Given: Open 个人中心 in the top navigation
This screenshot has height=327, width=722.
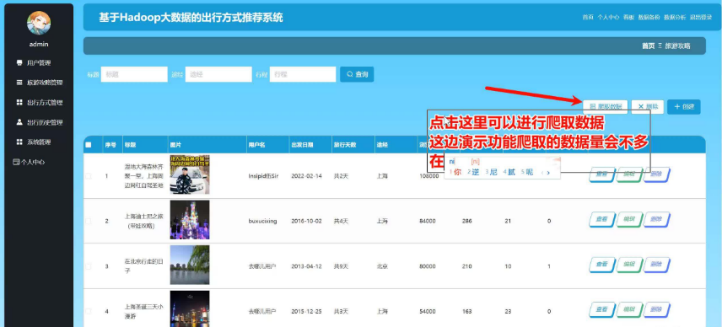Looking at the screenshot, I should pyautogui.click(x=608, y=18).
